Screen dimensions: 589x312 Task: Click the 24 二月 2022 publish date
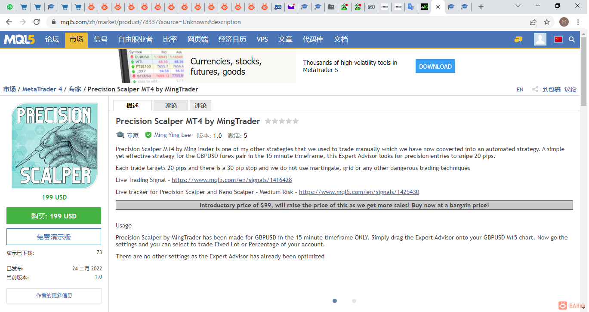[x=87, y=269]
